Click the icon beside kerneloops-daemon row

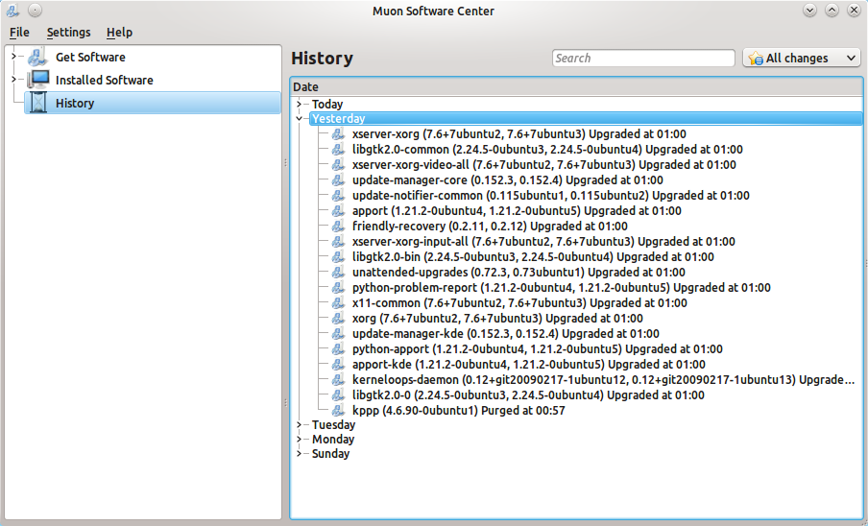tap(338, 380)
